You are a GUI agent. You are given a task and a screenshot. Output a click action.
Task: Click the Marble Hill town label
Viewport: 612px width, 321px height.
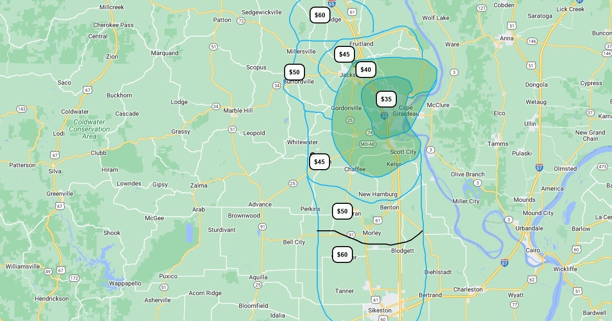[x=238, y=111]
